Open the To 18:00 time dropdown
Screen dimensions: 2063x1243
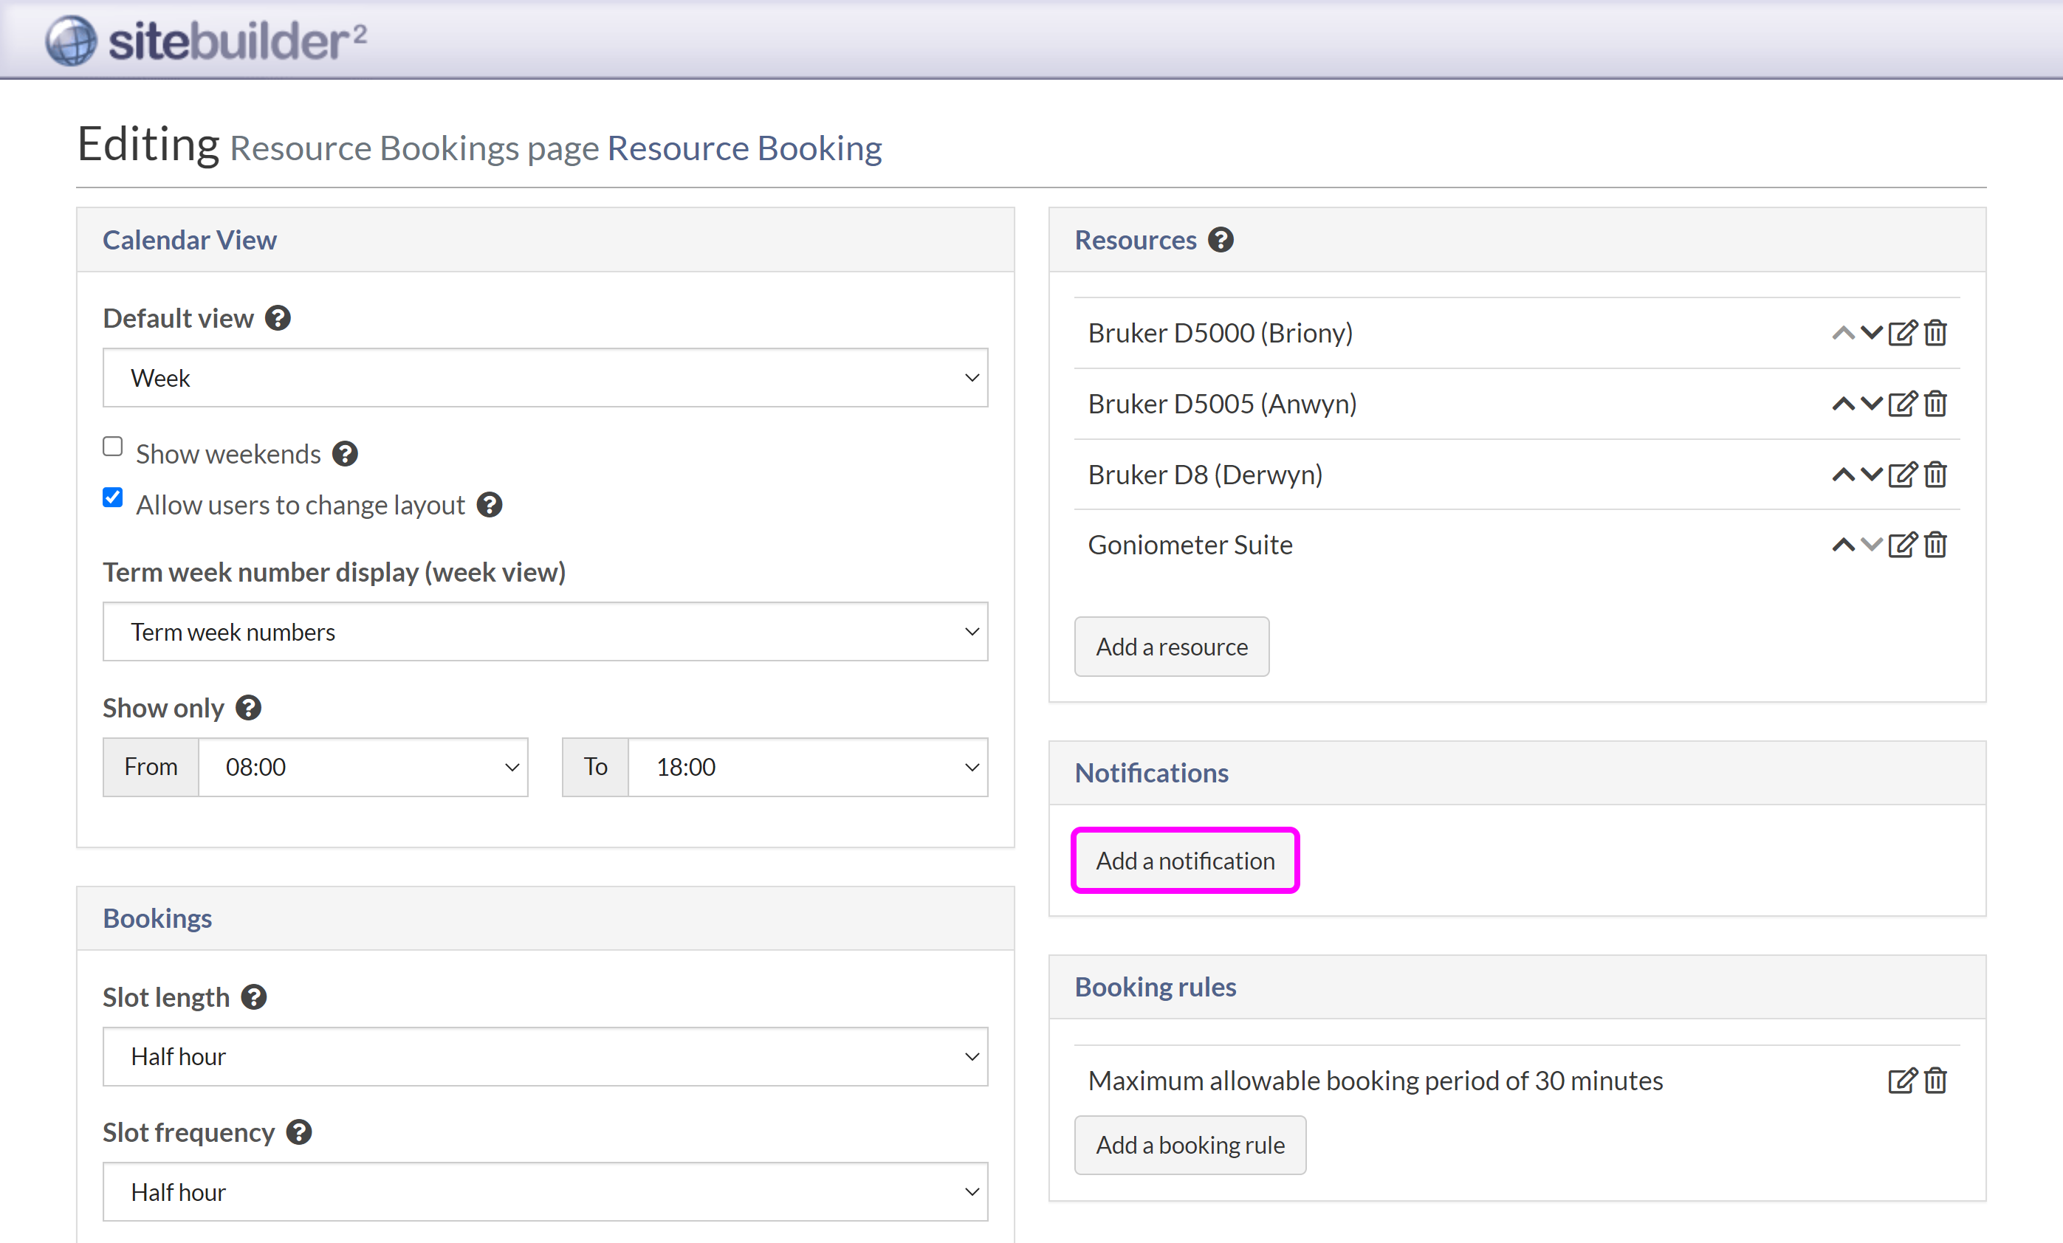[807, 767]
